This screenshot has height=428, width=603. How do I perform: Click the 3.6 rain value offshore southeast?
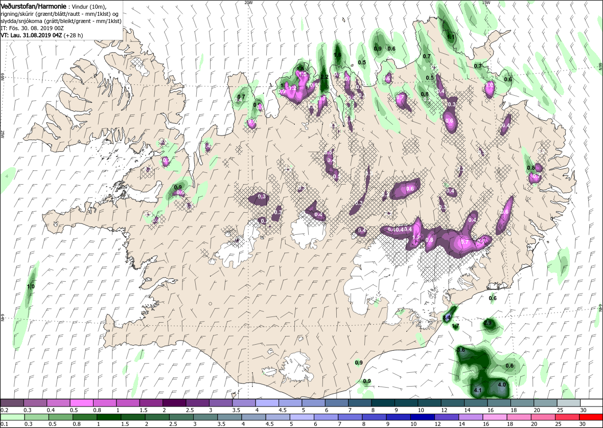(461, 350)
